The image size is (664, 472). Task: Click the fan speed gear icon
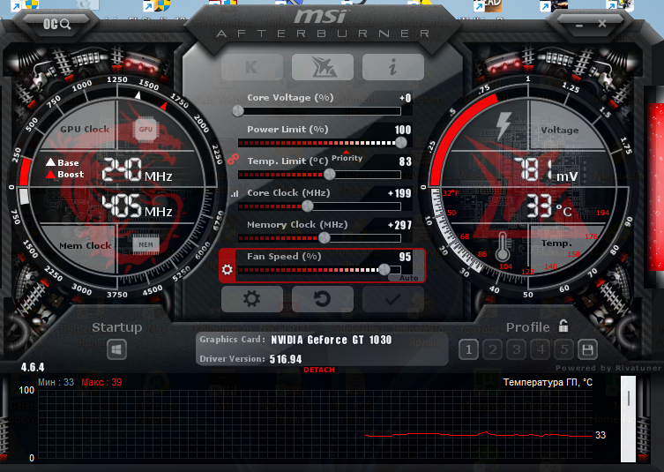coord(227,269)
